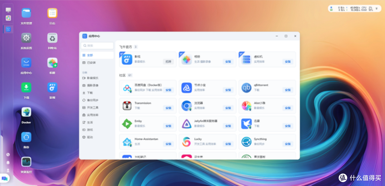
Task: Open the 日志 desktop icon
Action: pyautogui.click(x=52, y=13)
